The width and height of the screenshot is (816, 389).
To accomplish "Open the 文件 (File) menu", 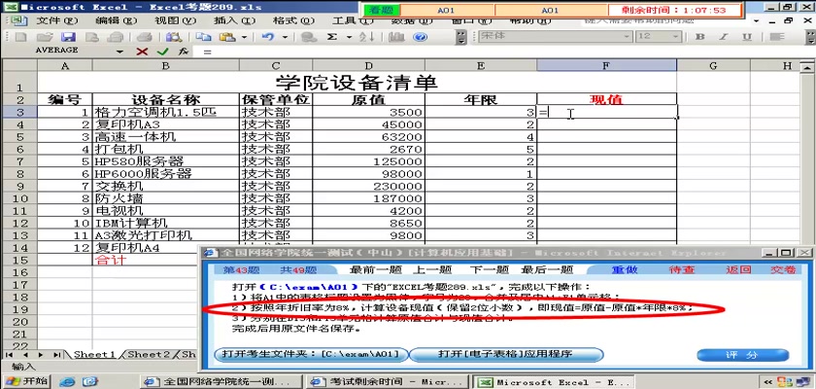I will 57,20.
